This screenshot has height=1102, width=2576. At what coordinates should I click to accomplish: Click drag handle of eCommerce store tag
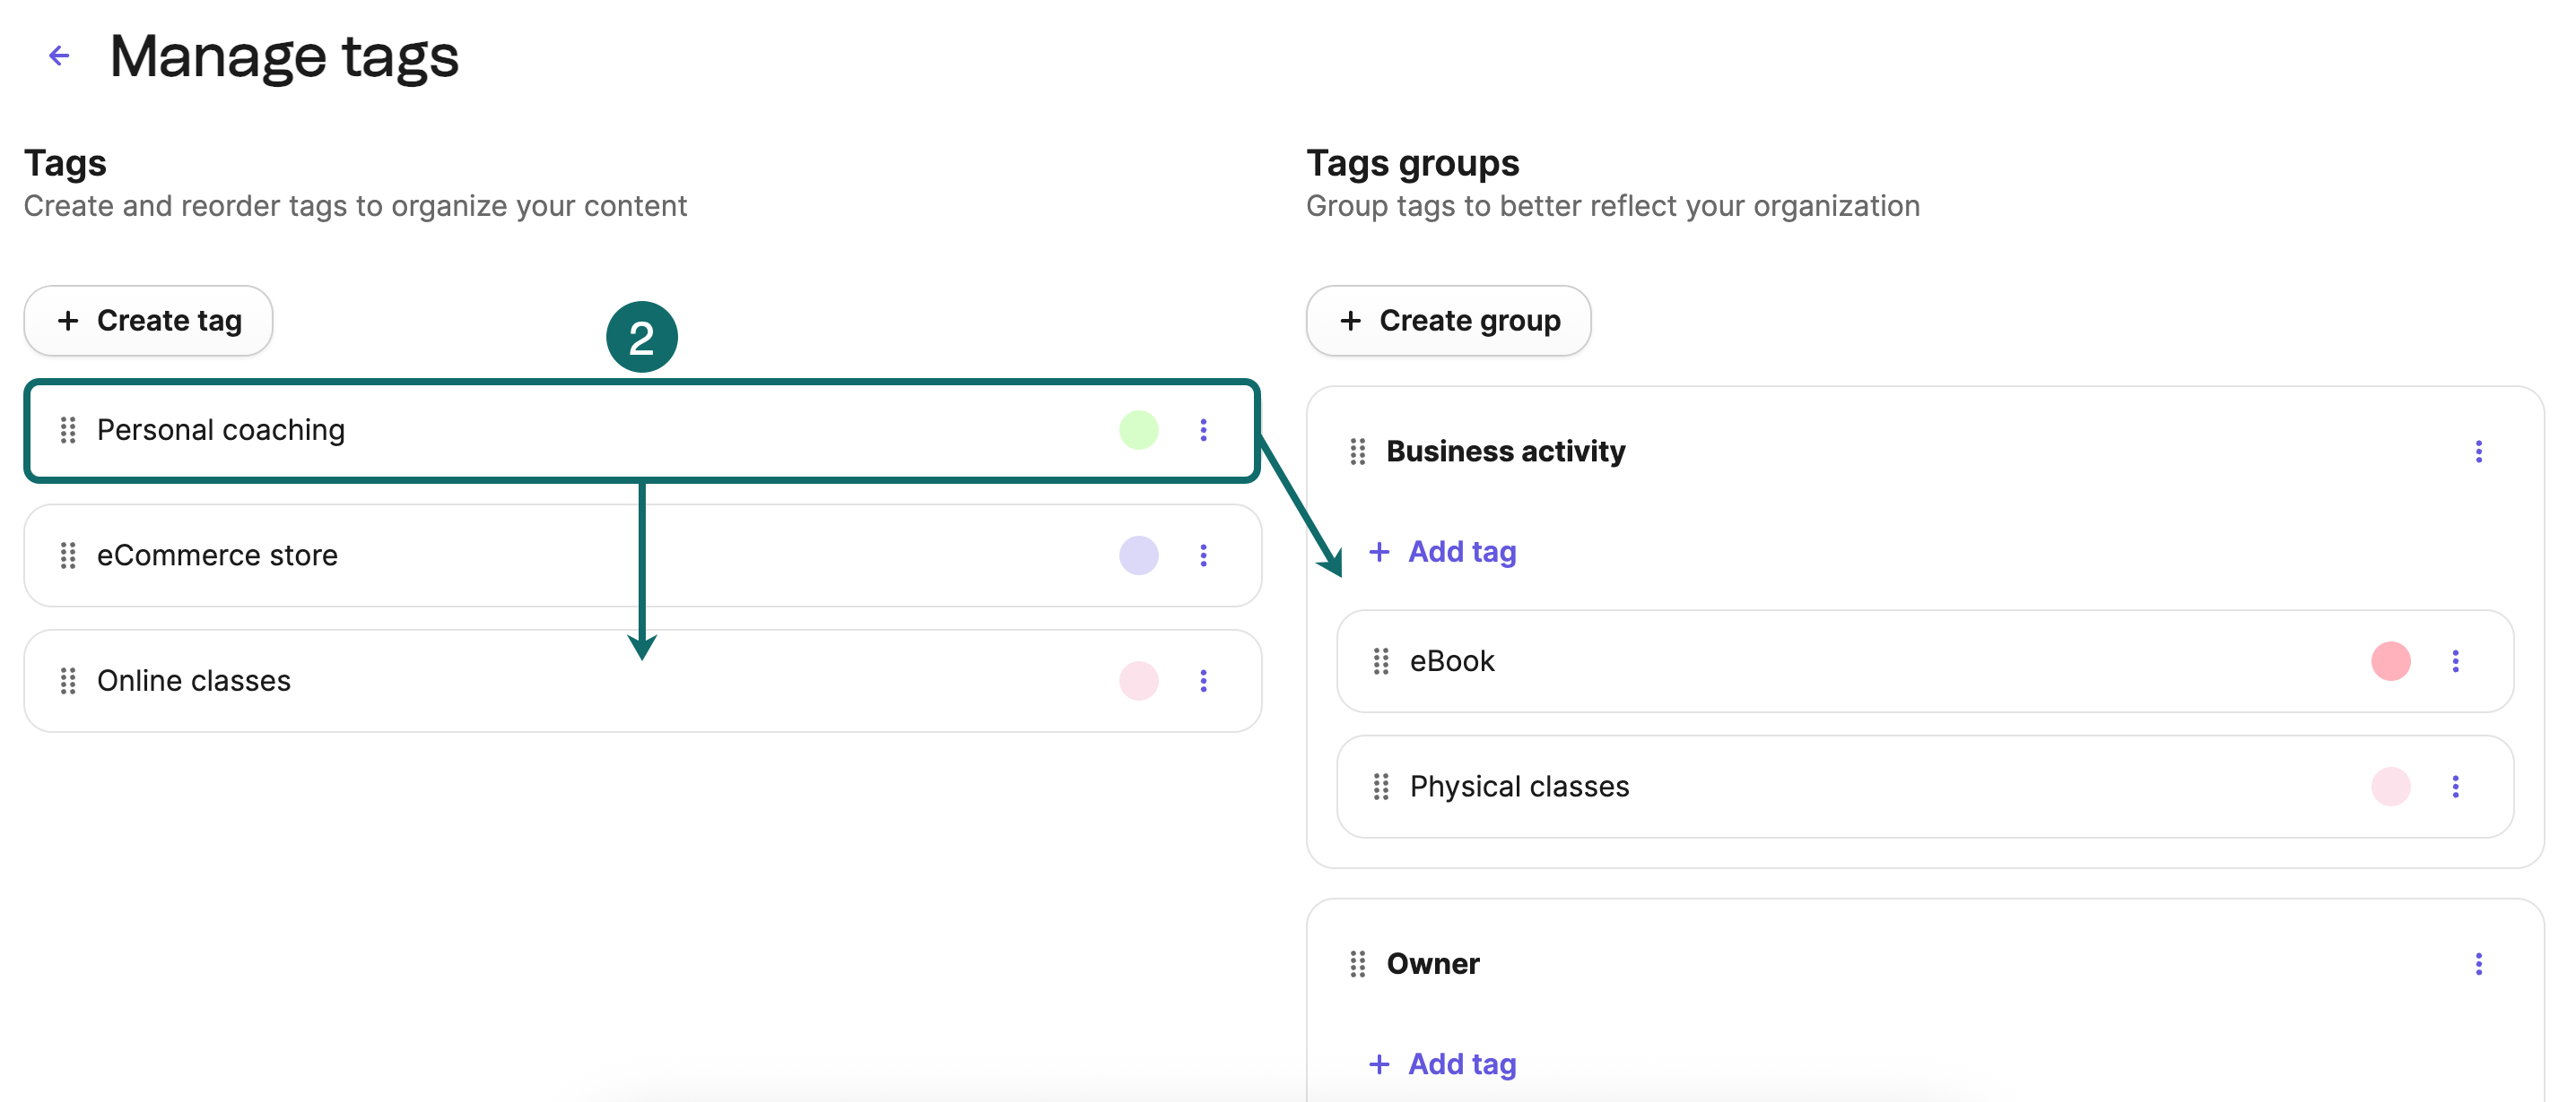click(x=68, y=555)
